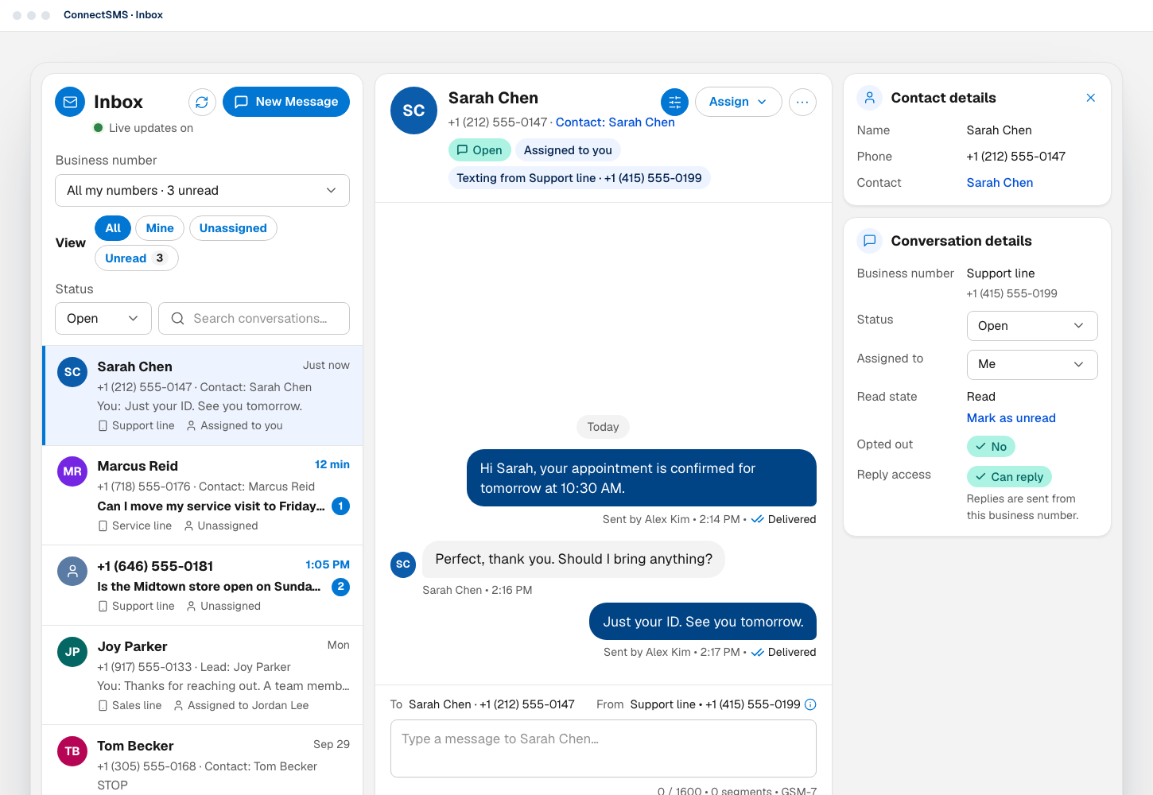Image resolution: width=1153 pixels, height=795 pixels.
Task: Close the Contact details panel
Action: (x=1090, y=98)
